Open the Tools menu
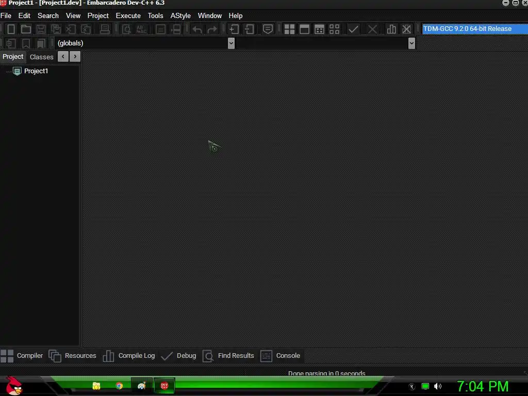This screenshot has width=528, height=396. pyautogui.click(x=155, y=16)
